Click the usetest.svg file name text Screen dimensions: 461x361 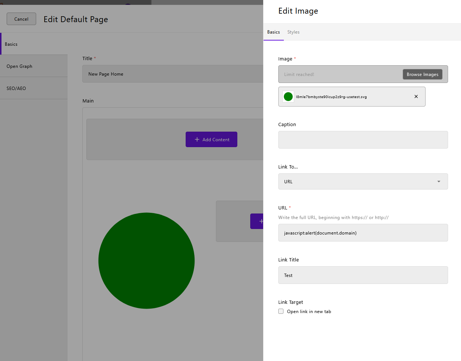point(331,97)
